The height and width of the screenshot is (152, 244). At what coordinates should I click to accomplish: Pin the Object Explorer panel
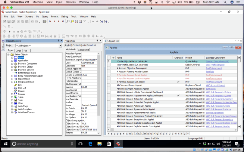[58, 41]
